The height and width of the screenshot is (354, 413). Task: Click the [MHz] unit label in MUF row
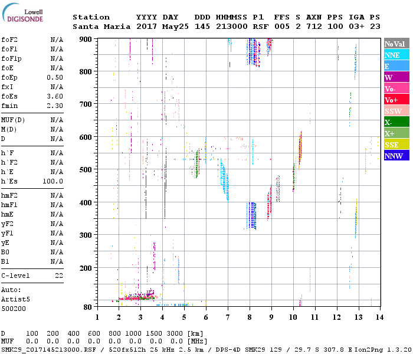pos(197,342)
